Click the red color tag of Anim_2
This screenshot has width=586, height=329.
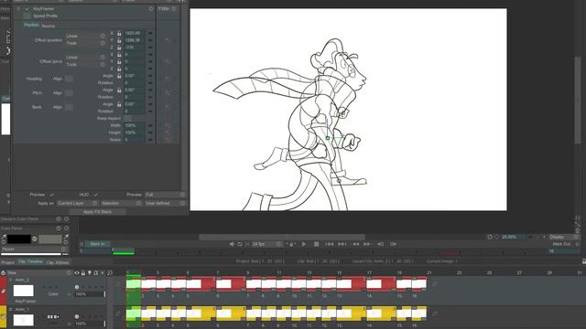point(3,291)
